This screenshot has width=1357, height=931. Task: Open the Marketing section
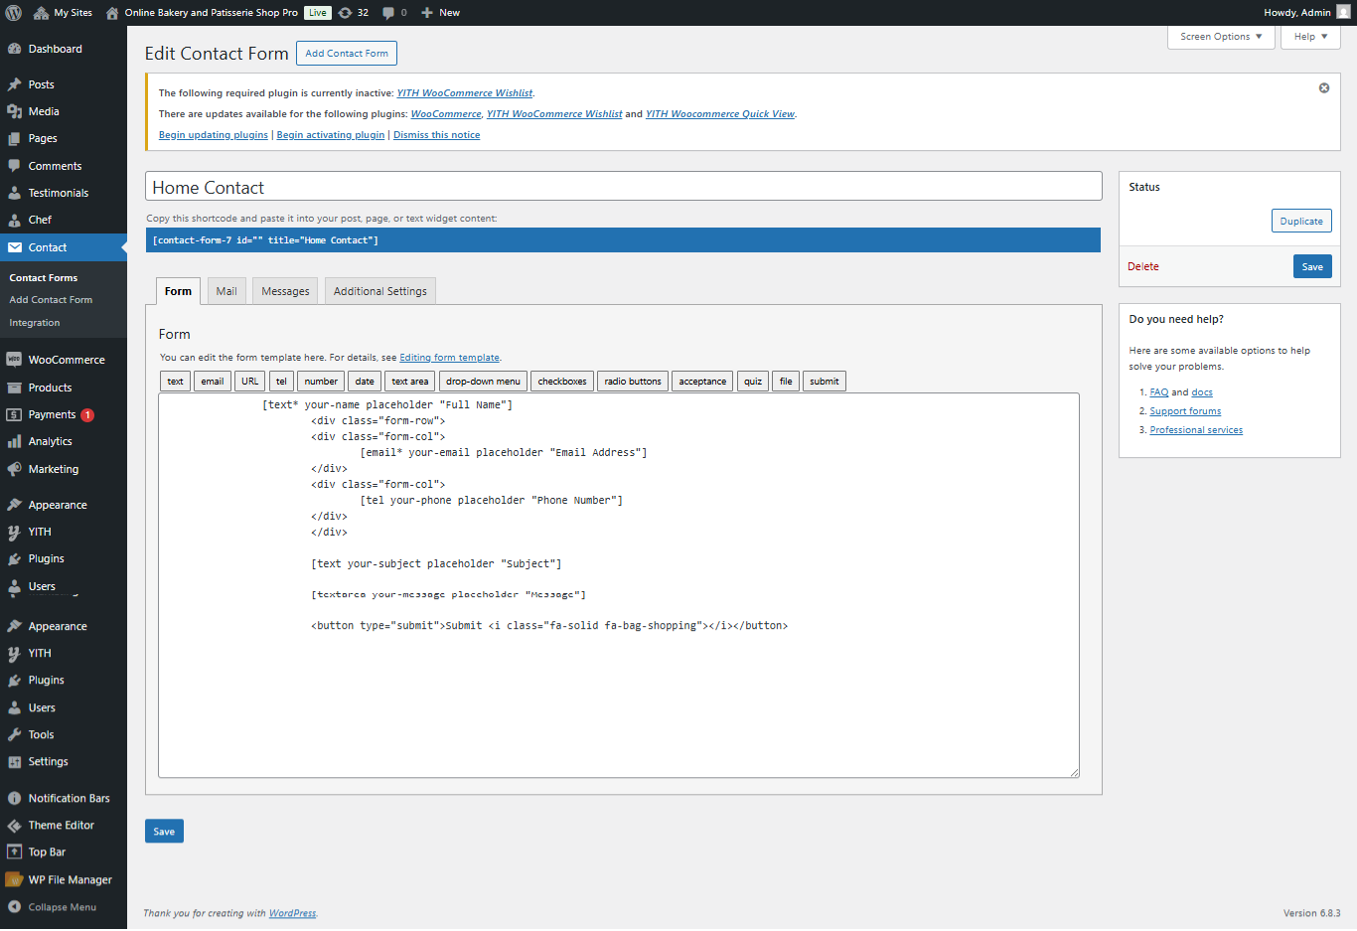(56, 468)
